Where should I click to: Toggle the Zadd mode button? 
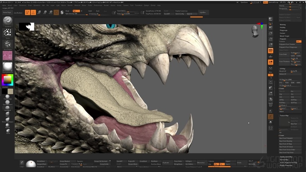pyautogui.click(x=90, y=11)
